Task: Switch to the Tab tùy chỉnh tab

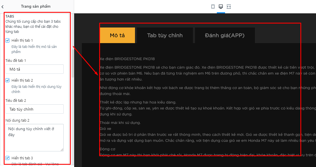Action: (165, 35)
